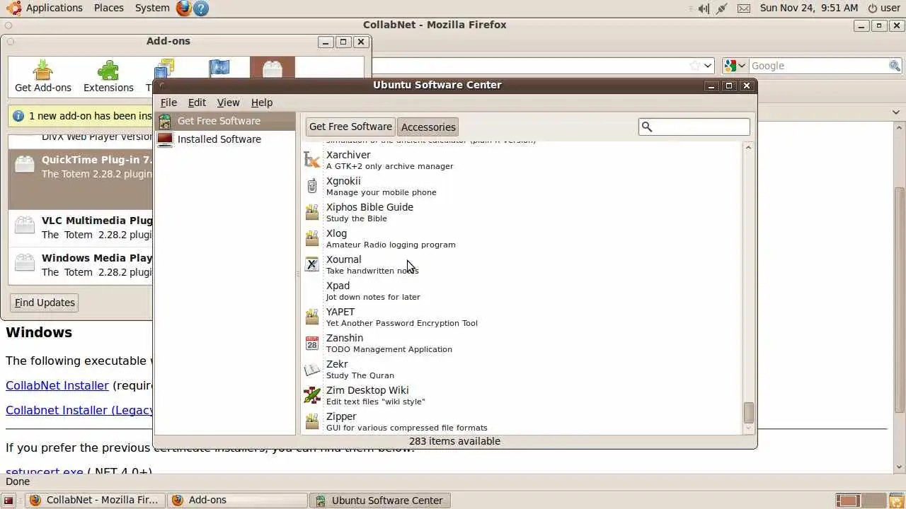Click the network connection icon in panel
This screenshot has width=906, height=509.
coord(722,8)
